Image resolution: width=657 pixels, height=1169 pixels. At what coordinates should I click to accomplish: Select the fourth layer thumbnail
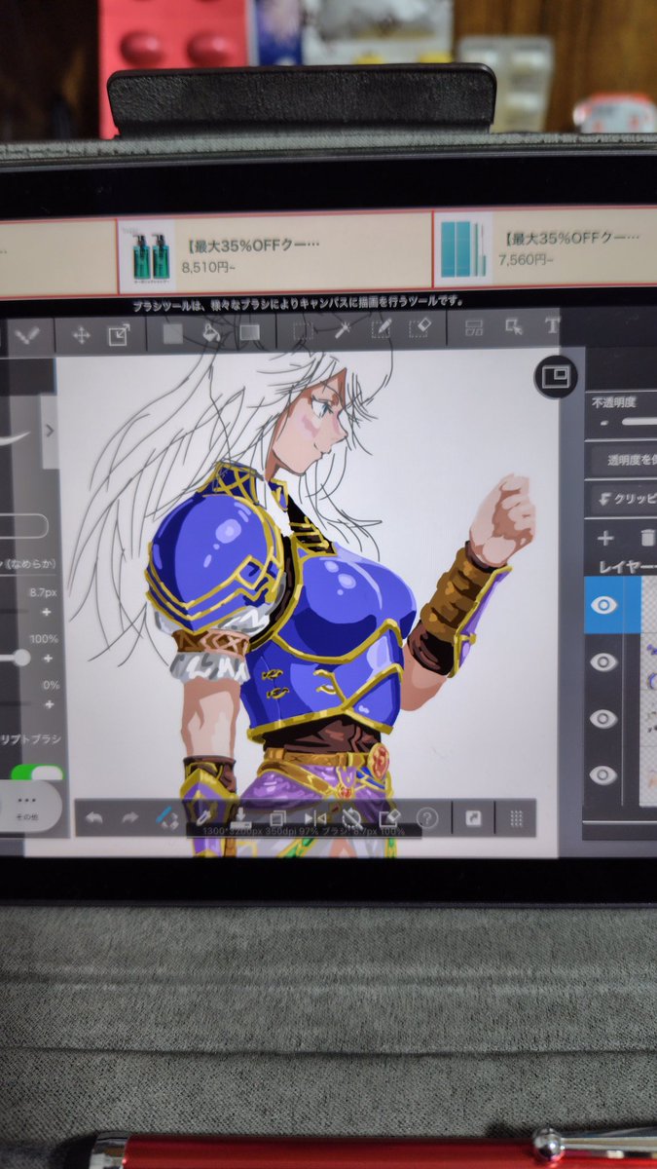[x=647, y=776]
